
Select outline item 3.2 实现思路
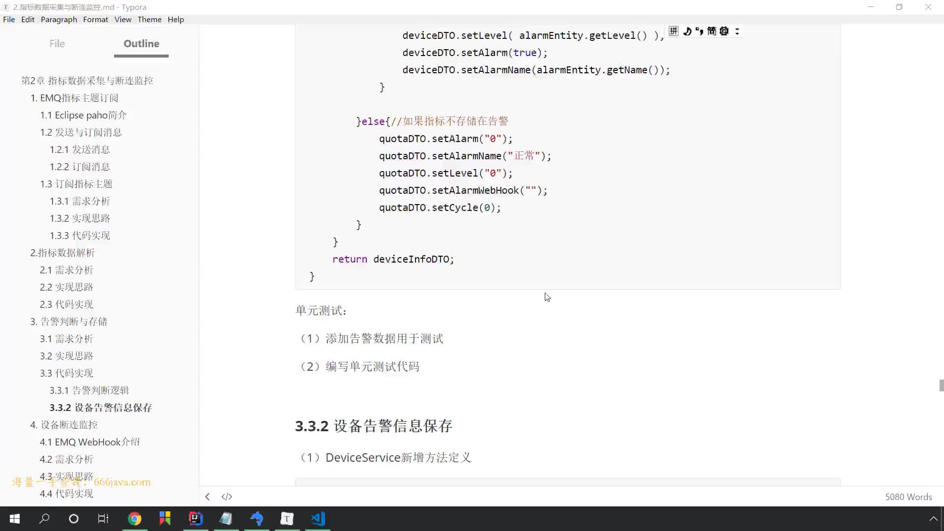click(x=66, y=356)
